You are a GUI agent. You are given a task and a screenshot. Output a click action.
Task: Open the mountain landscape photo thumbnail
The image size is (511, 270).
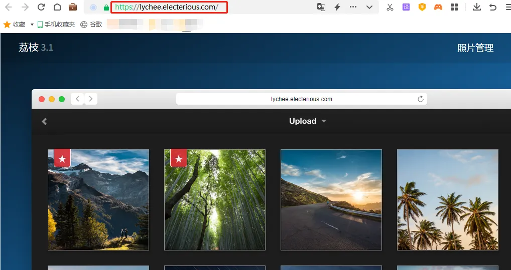pos(98,200)
